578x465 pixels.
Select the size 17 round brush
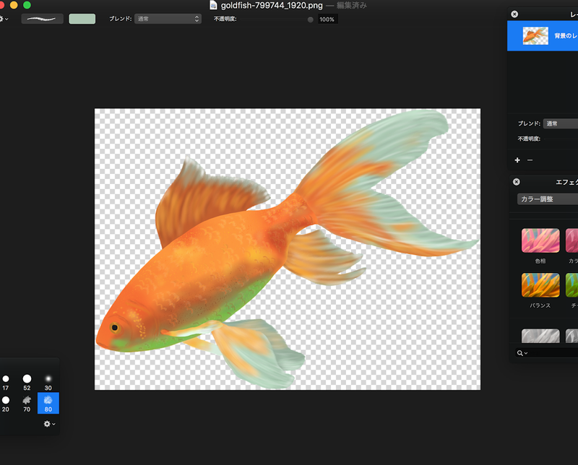[x=6, y=379]
